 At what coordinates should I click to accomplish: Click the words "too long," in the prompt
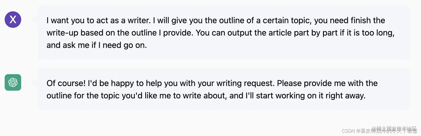pos(378,33)
